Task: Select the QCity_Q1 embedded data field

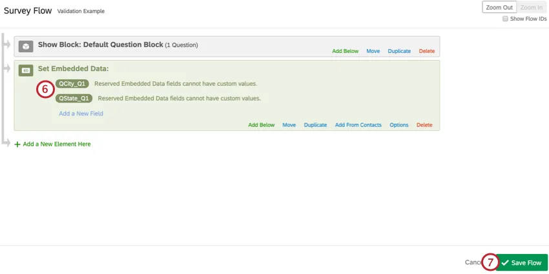Action: pyautogui.click(x=72, y=84)
